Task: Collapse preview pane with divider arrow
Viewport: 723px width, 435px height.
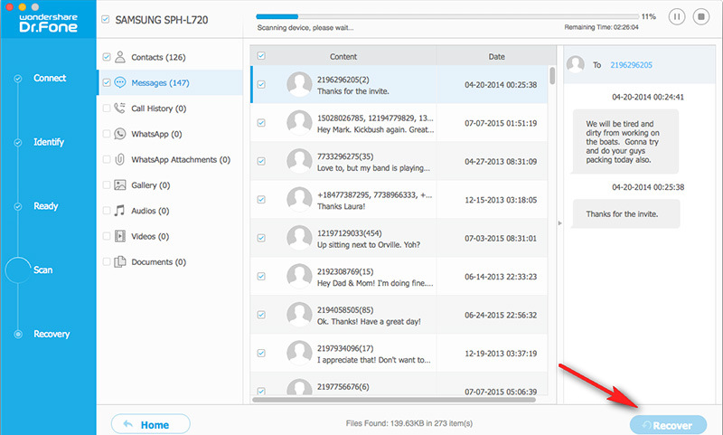Action: click(559, 222)
